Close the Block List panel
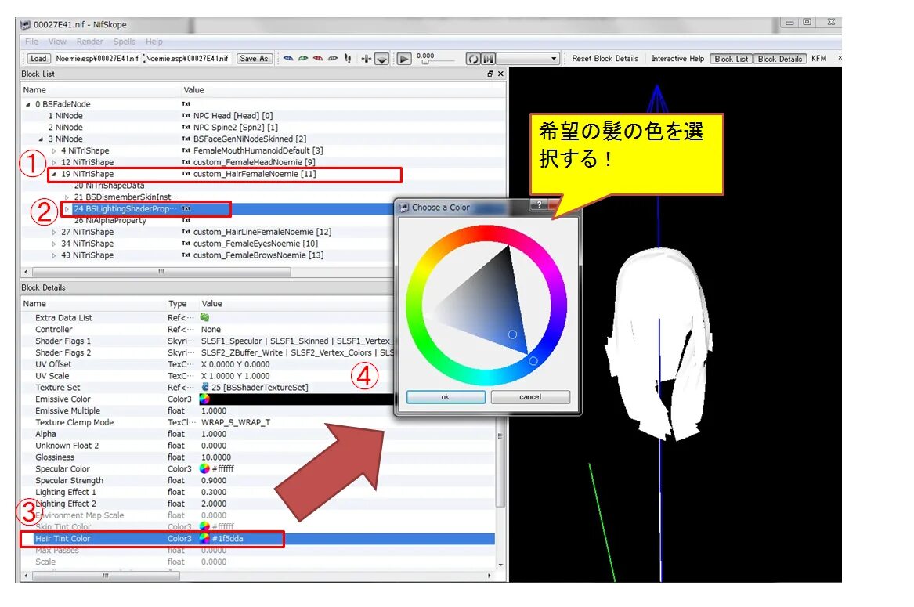Viewport: 914px width, 607px height. (x=500, y=74)
